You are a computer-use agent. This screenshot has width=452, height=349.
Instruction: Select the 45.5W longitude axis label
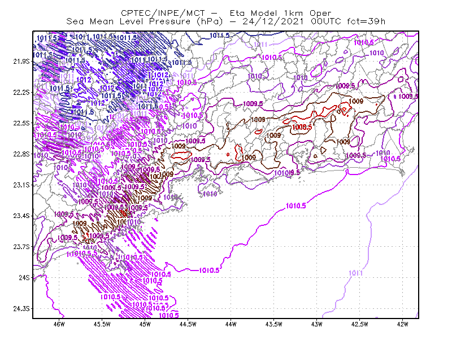(102, 324)
